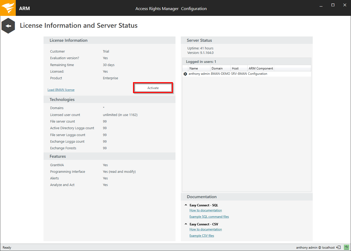351x251 pixels.
Task: Collapse the Easy Connect - SQL section
Action: tap(186, 205)
